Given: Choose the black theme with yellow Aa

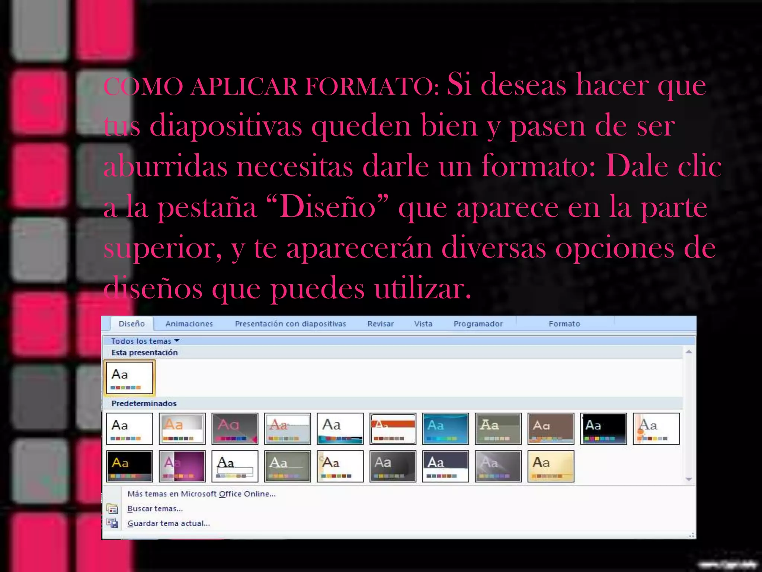Looking at the screenshot, I should pyautogui.click(x=129, y=466).
